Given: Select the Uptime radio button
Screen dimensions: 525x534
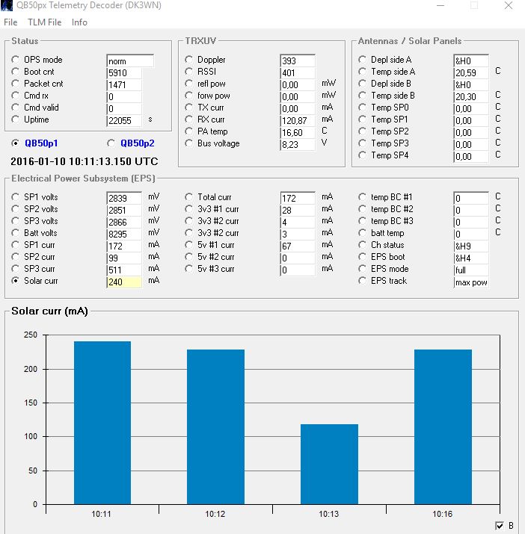Looking at the screenshot, I should [15, 119].
